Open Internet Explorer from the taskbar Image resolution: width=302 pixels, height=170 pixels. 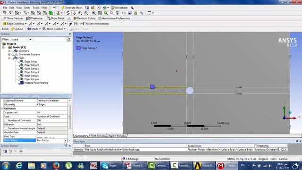click(x=19, y=166)
